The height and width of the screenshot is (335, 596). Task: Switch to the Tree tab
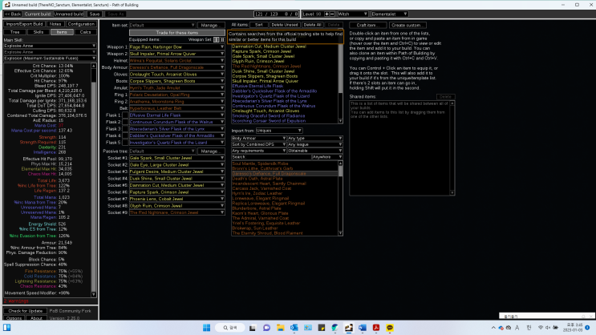click(14, 32)
